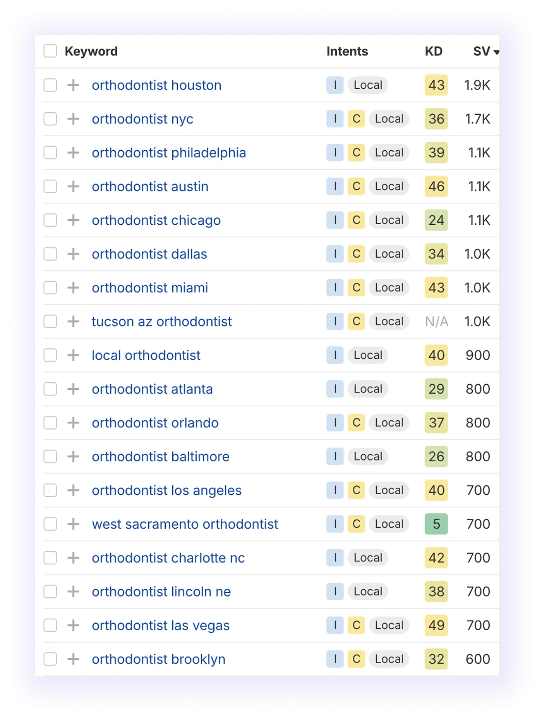Click the plus icon beside orthodontist houston
Image resolution: width=542 pixels, height=719 pixels.
click(73, 85)
